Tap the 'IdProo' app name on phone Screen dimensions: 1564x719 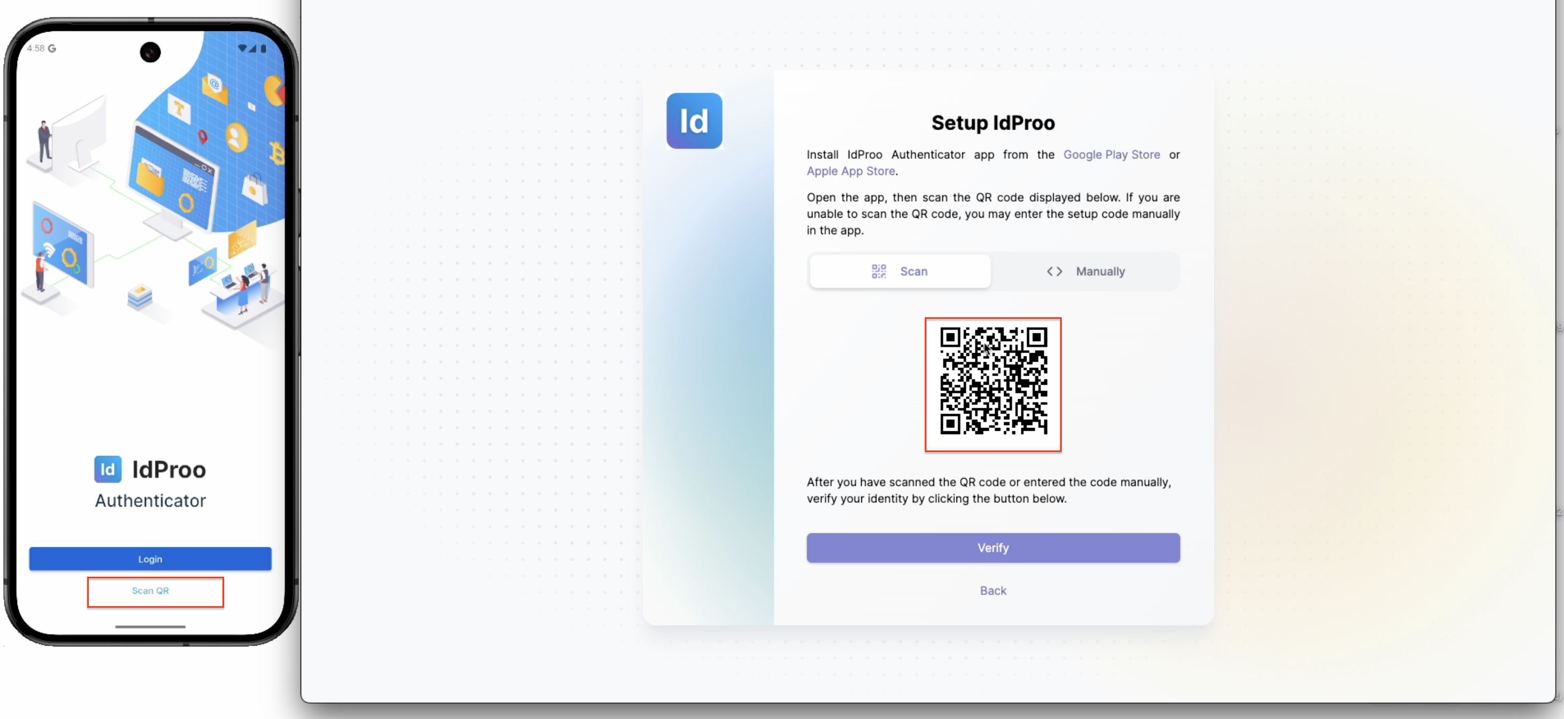click(169, 469)
